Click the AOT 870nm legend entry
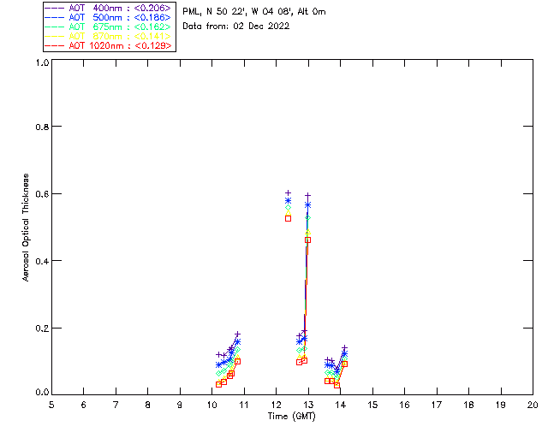 click(x=108, y=36)
